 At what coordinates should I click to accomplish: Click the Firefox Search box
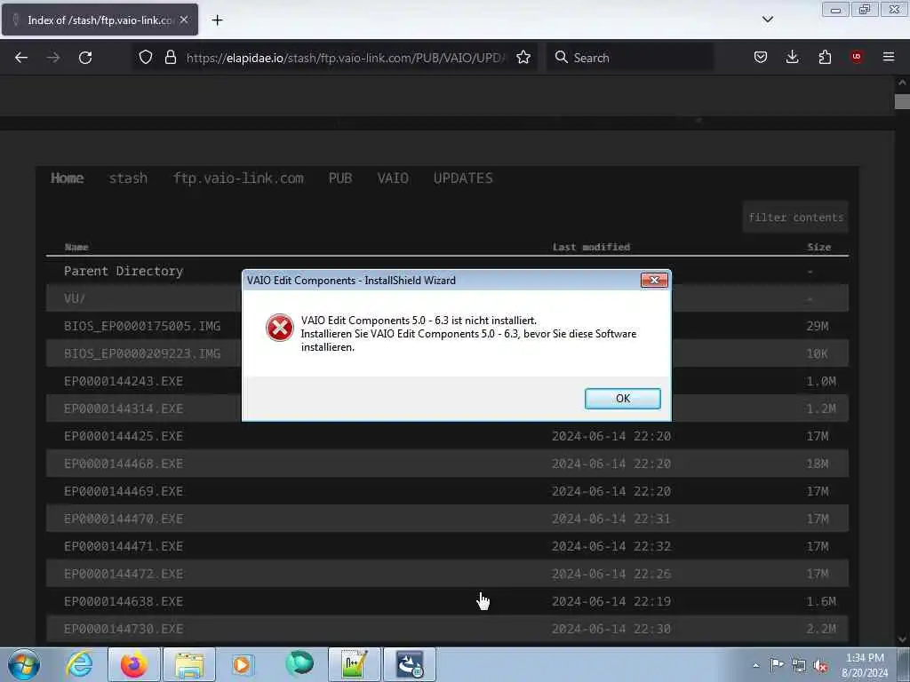pos(630,58)
